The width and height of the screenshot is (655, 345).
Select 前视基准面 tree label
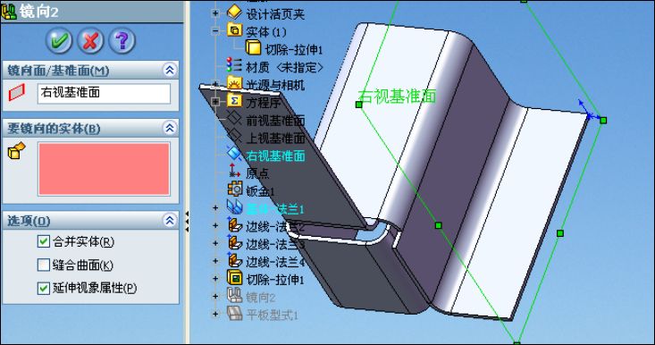(275, 121)
